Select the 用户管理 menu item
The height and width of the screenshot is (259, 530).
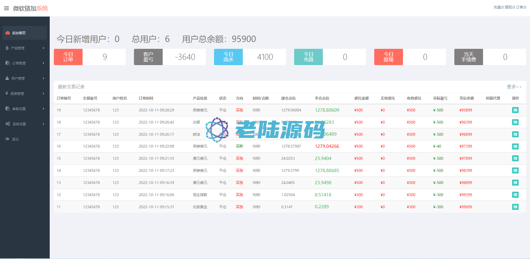coord(18,78)
